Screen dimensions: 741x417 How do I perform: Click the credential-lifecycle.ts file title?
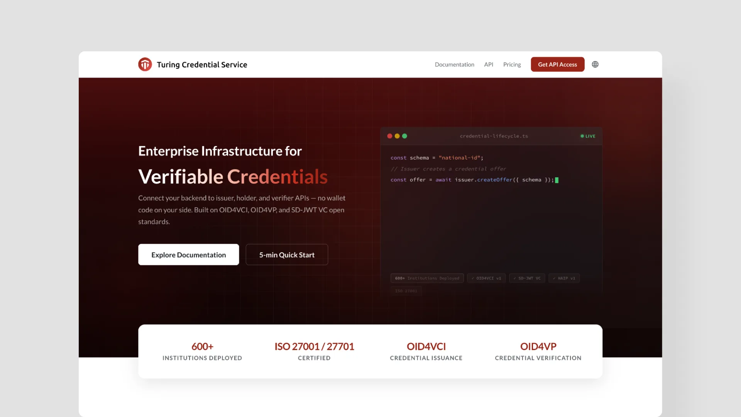point(494,136)
